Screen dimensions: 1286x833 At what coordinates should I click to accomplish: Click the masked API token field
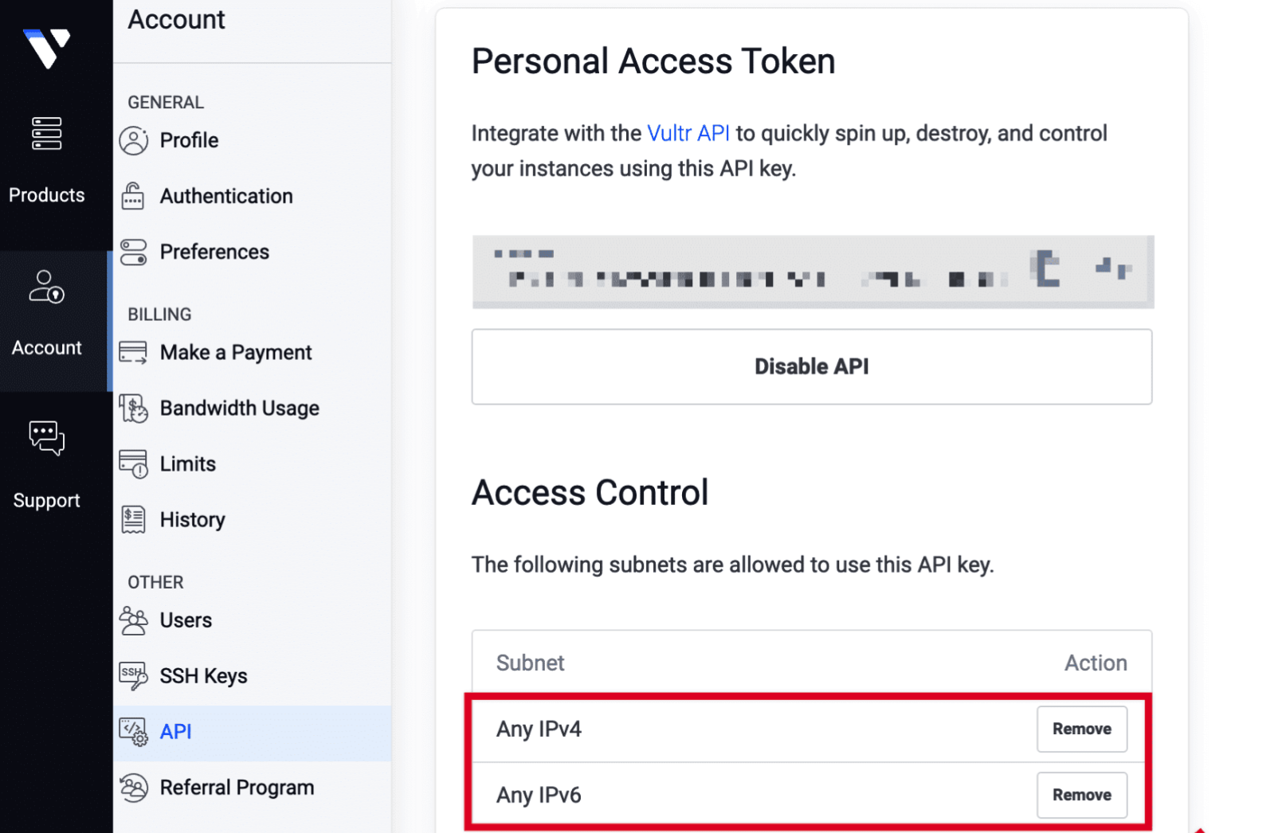coord(813,272)
